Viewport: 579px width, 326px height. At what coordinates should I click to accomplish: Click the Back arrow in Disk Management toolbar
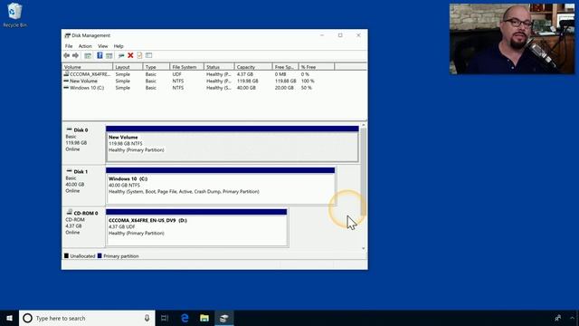[66, 55]
